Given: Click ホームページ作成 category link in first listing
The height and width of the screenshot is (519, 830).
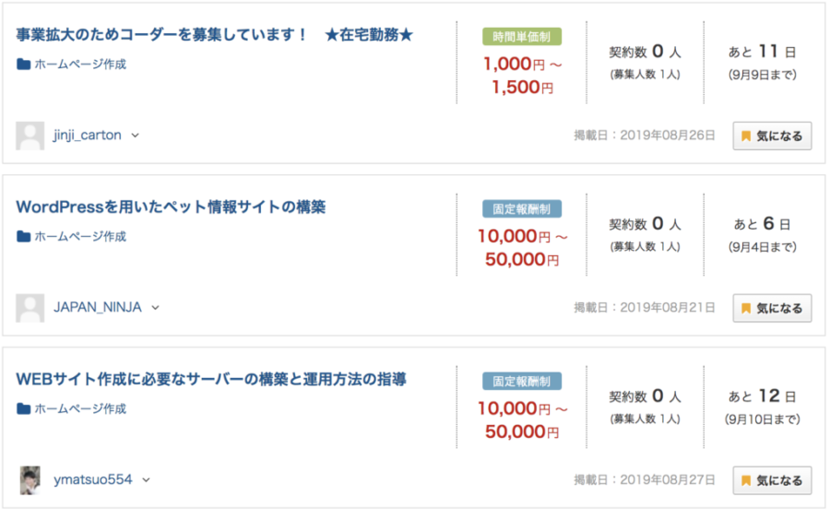Looking at the screenshot, I should pos(80,65).
